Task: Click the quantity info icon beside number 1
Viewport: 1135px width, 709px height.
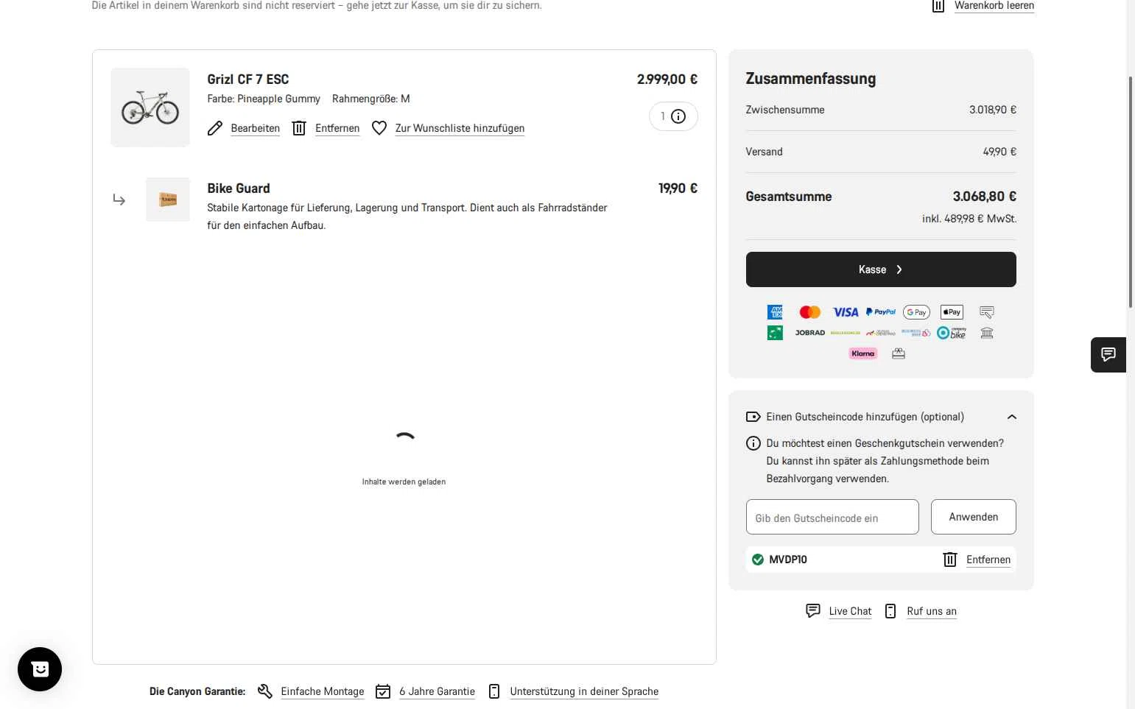Action: pyautogui.click(x=678, y=116)
